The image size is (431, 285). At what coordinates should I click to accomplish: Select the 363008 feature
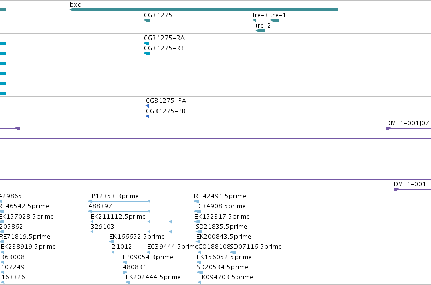pyautogui.click(x=2, y=262)
